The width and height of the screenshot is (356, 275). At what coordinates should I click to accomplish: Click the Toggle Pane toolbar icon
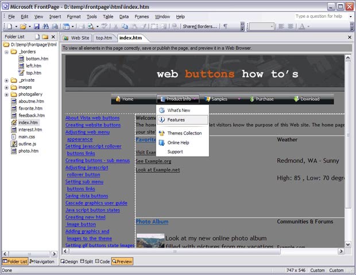pos(66,26)
